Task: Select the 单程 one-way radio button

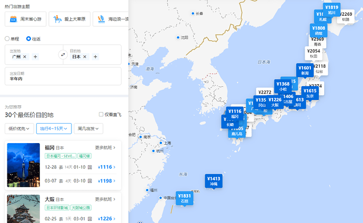Action: 7,38
